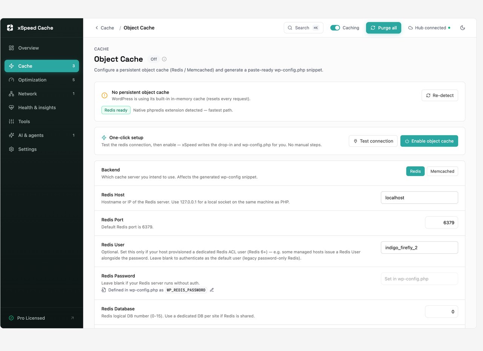This screenshot has height=351, width=483.
Task: Click the Hub connected cloud status
Action: click(429, 28)
